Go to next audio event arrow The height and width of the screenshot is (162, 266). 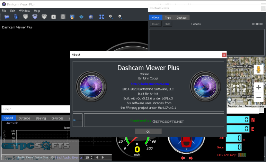tap(103, 157)
